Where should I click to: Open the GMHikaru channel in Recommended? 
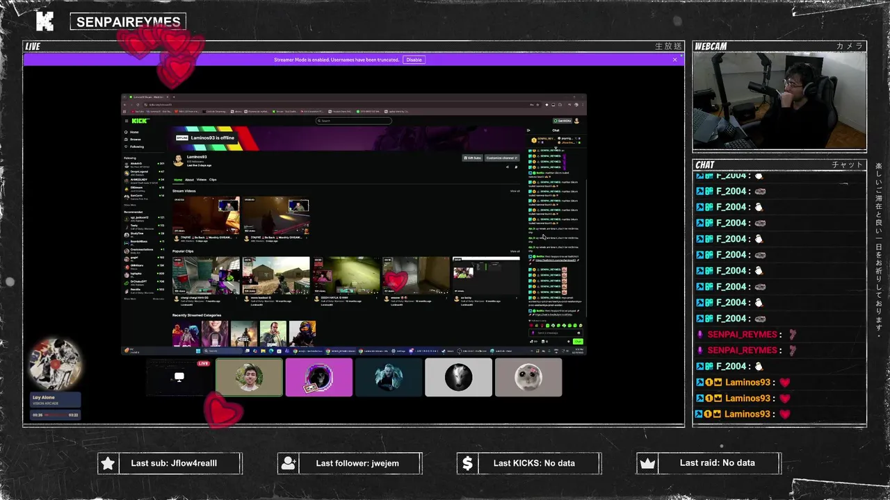[x=144, y=267]
